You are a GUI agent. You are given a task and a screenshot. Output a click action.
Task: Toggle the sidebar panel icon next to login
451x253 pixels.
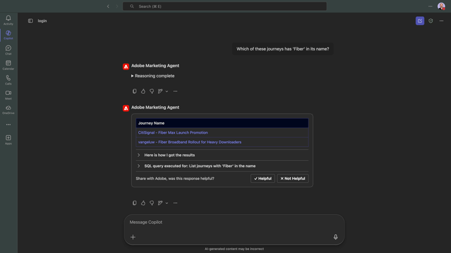31,20
